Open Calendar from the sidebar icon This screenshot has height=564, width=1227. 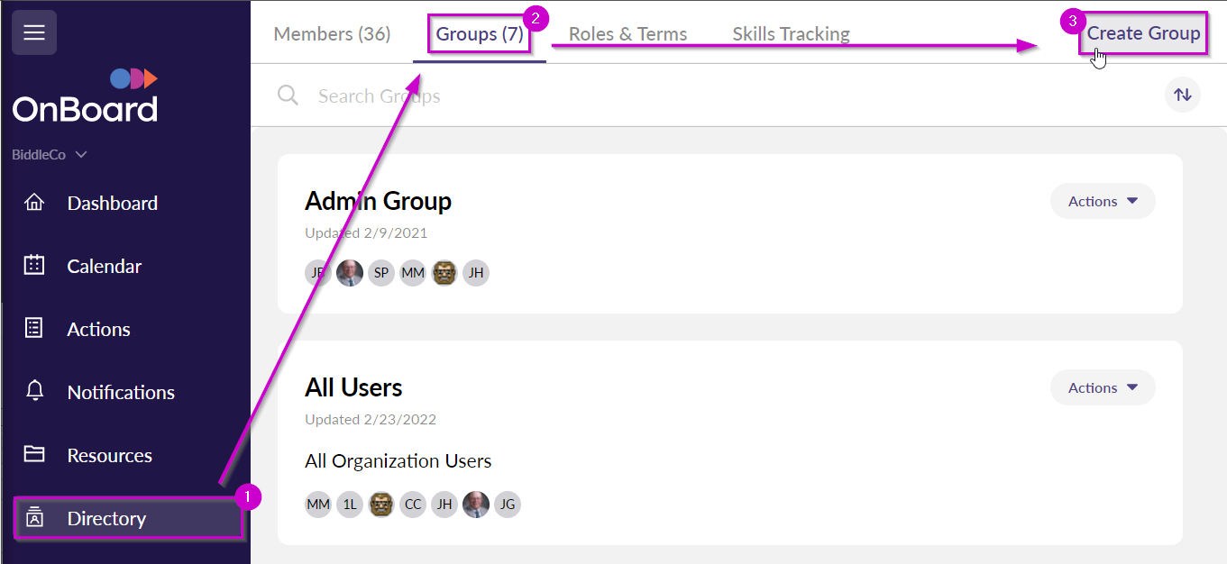tap(34, 266)
